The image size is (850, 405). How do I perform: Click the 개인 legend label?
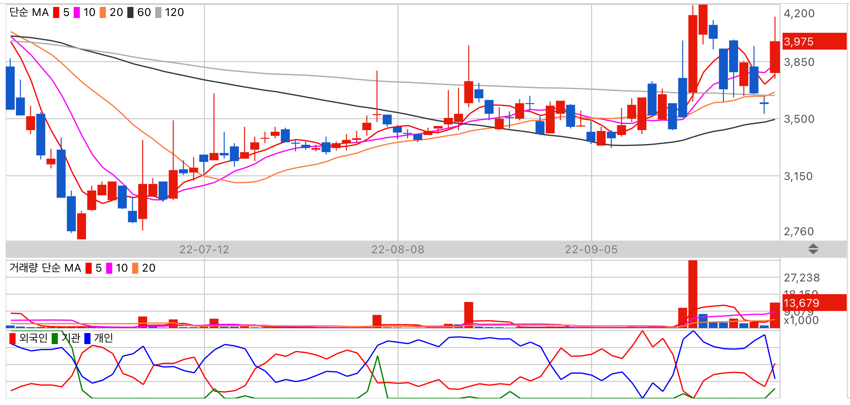[103, 338]
